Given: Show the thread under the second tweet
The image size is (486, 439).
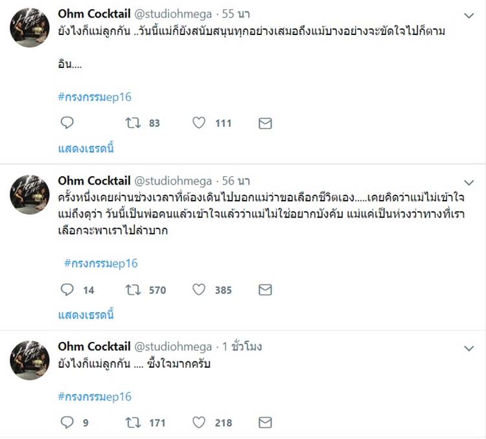Looking at the screenshot, I should 86,315.
